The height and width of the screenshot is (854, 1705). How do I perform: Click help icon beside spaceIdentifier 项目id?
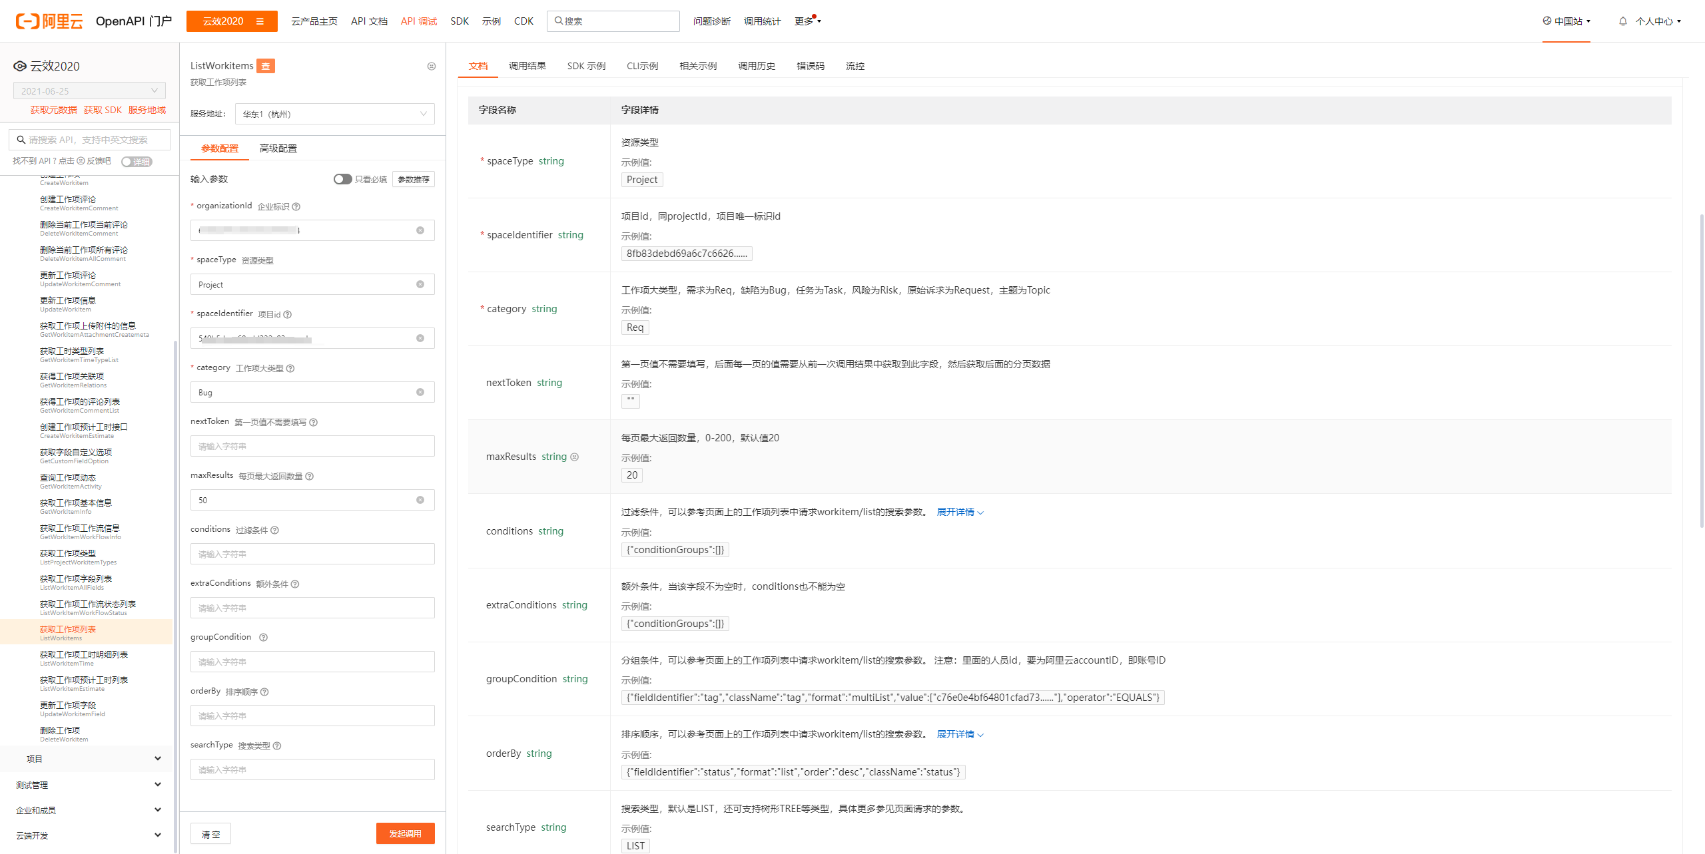click(x=288, y=314)
